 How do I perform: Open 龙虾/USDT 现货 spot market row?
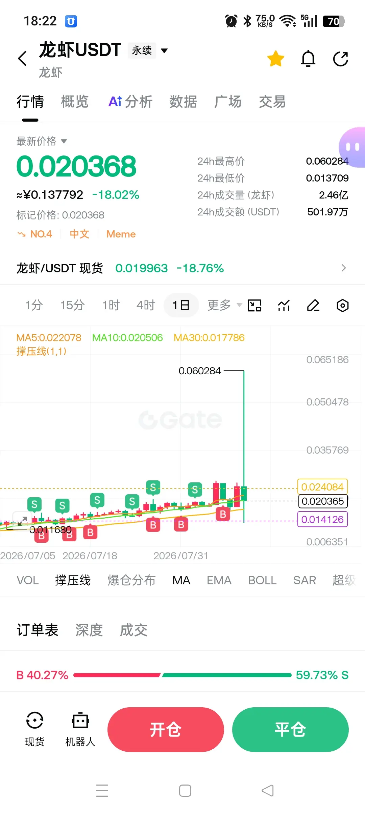coord(182,268)
